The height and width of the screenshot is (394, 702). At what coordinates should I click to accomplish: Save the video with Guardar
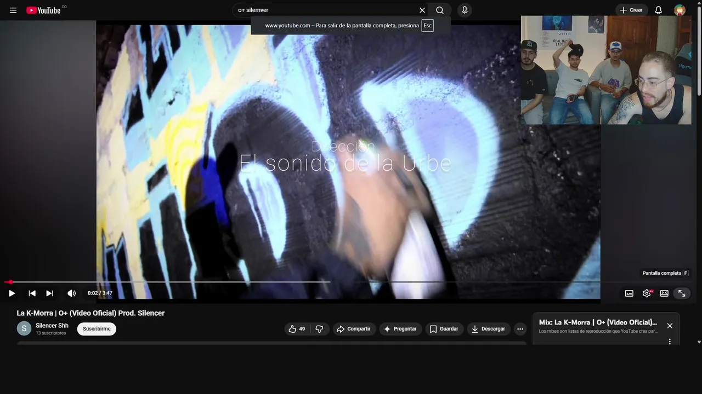pos(444,329)
